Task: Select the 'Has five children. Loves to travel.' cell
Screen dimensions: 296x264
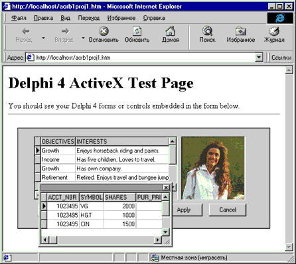Action: 122,159
